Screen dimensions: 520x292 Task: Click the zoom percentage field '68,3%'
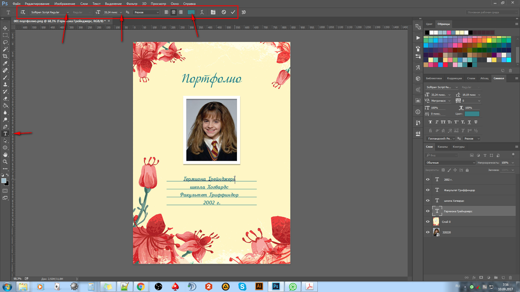pos(18,279)
